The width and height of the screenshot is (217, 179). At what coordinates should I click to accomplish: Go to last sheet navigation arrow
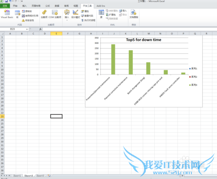coord(9,176)
